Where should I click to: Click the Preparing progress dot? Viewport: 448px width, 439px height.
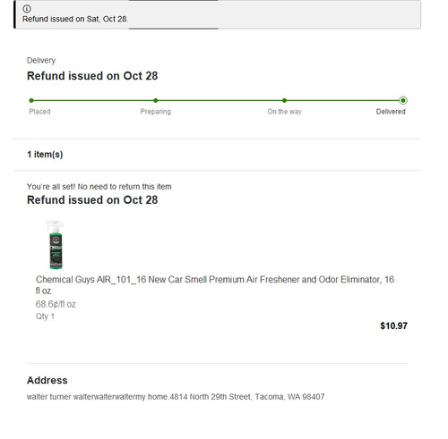156,100
